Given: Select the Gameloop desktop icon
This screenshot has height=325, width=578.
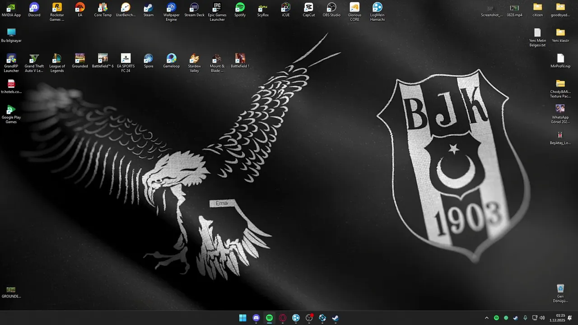Looking at the screenshot, I should (172, 61).
